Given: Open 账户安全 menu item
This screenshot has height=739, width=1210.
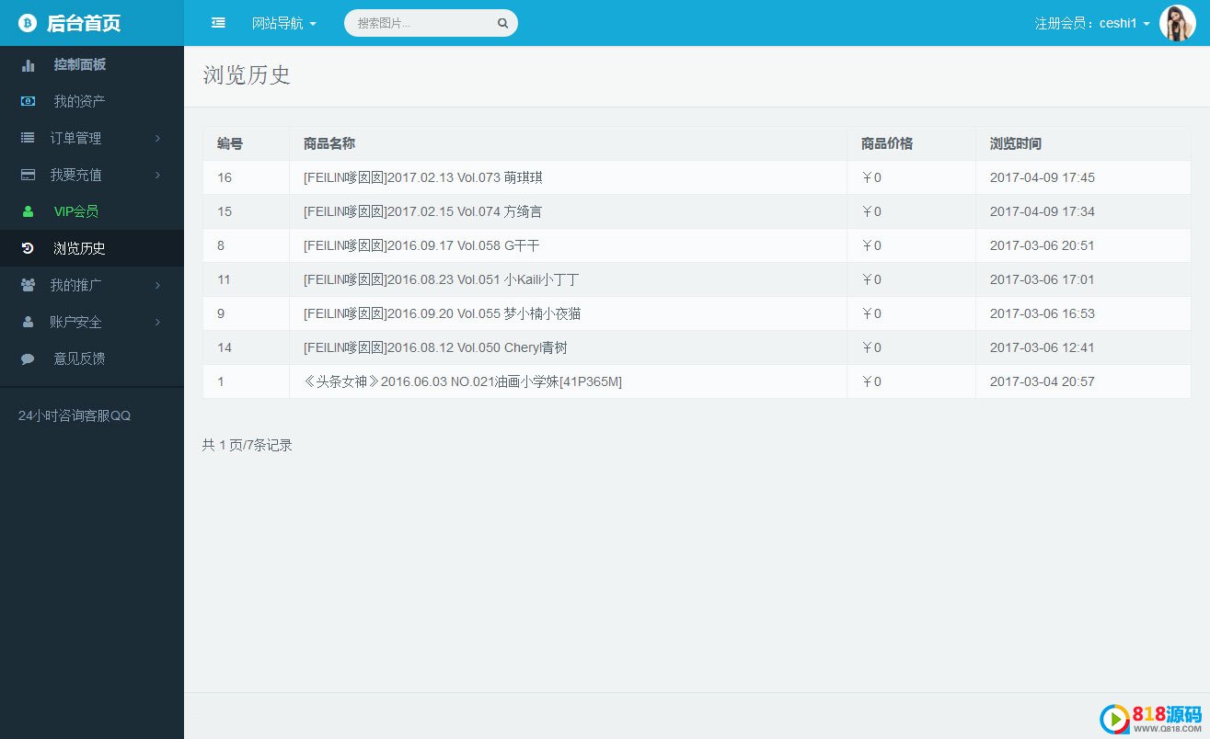Looking at the screenshot, I should (x=75, y=322).
